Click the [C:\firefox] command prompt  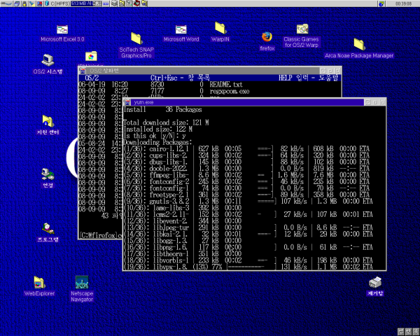pyautogui.click(x=99, y=235)
